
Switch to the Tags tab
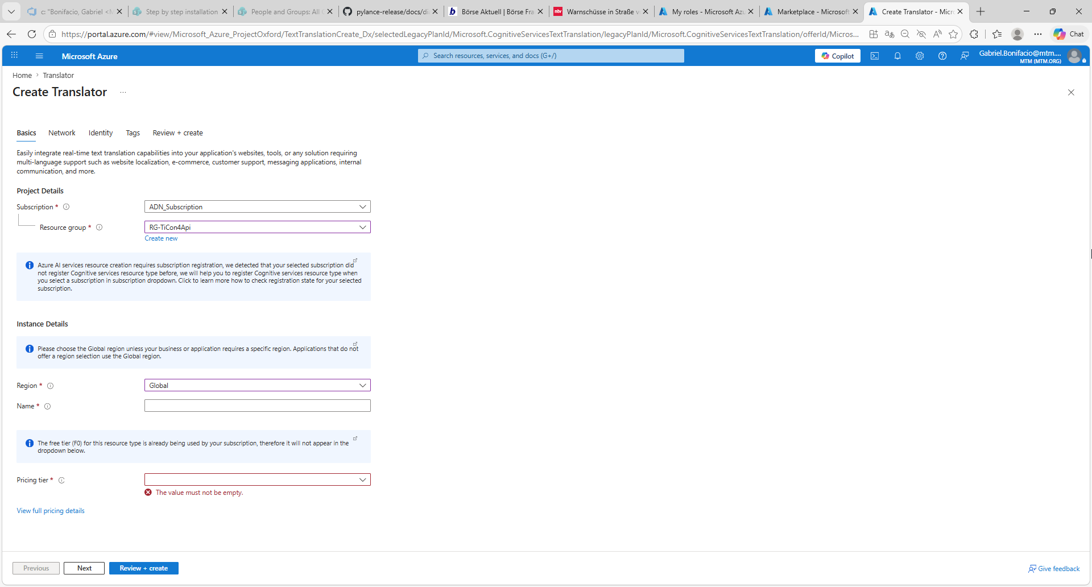pos(133,133)
